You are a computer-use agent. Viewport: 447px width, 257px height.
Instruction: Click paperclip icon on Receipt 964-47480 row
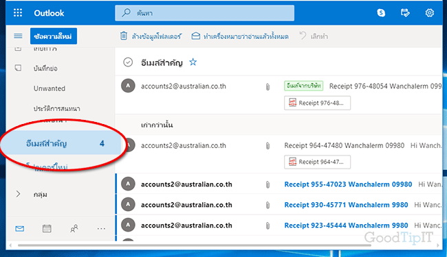coord(268,146)
